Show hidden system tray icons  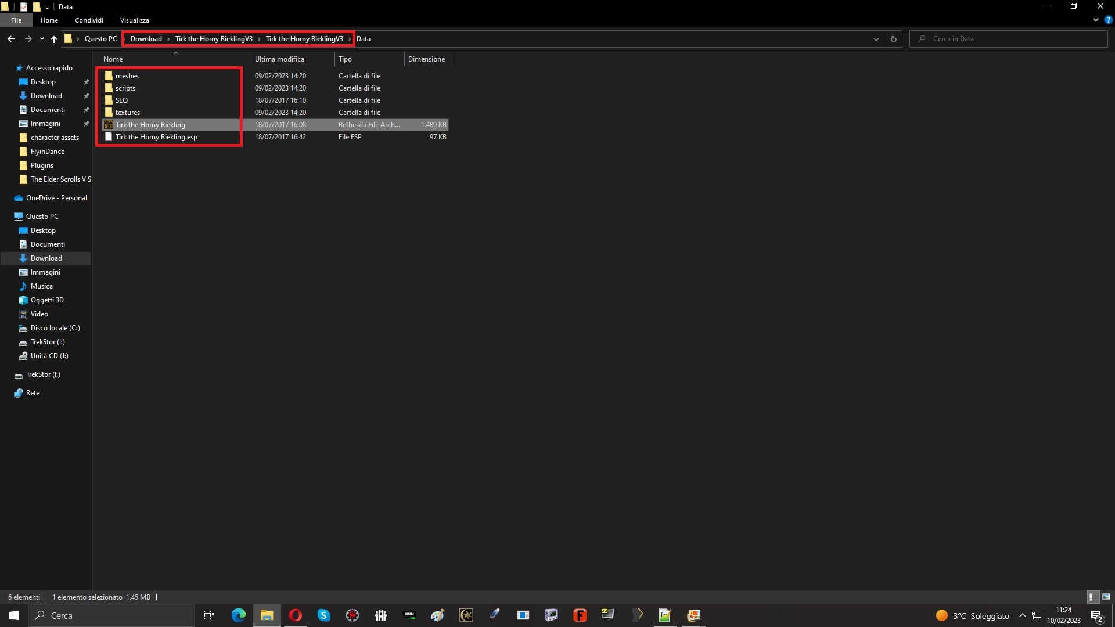coord(1022,615)
